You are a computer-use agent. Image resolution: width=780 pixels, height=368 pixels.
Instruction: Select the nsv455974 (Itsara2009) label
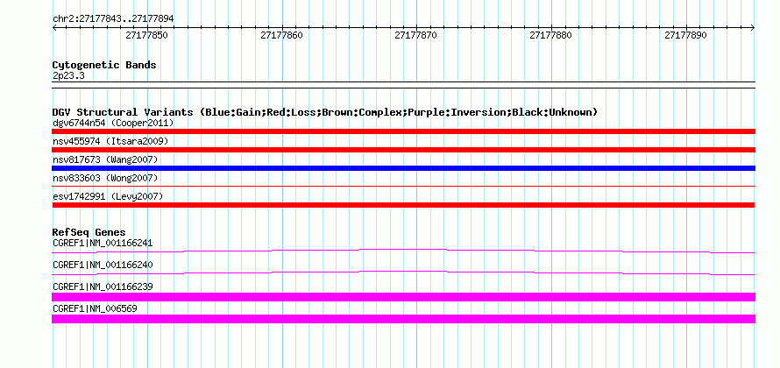110,141
